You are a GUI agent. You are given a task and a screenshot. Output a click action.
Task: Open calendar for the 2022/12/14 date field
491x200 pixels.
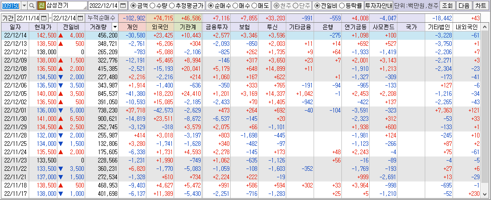click(x=123, y=5)
